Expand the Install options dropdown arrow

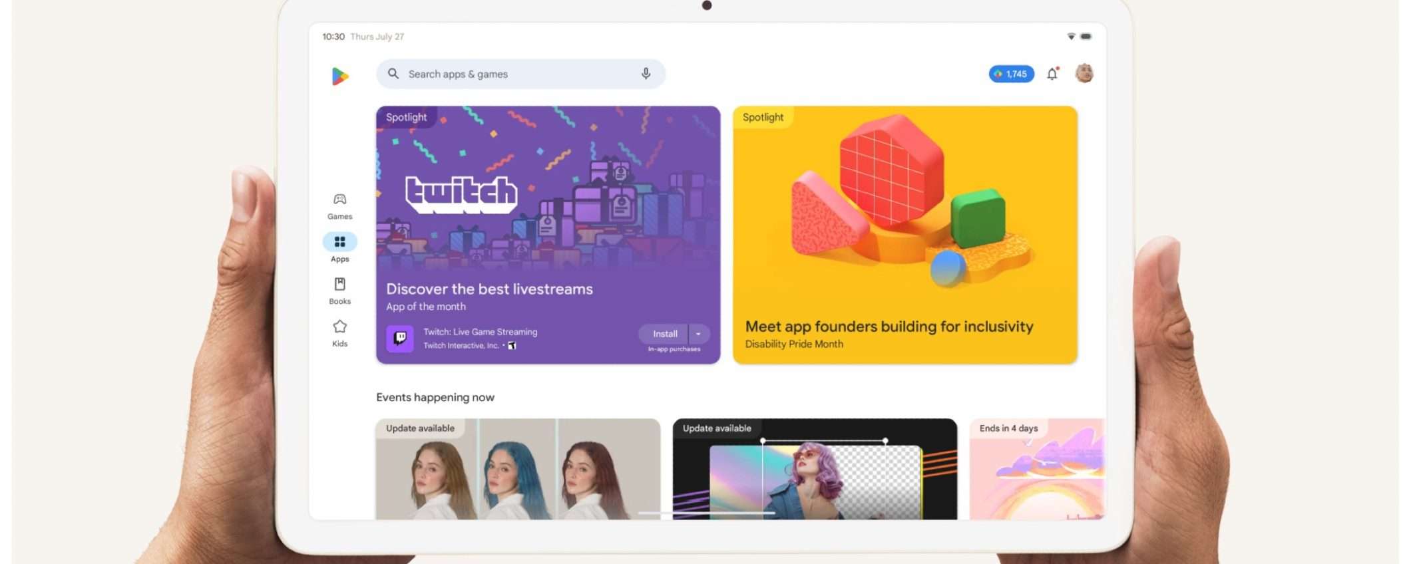click(x=699, y=334)
